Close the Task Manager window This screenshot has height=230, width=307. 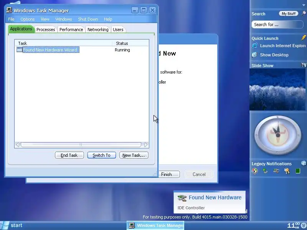click(x=152, y=10)
